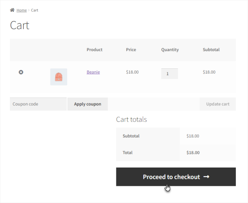
Task: Remove Beanie using the X icon
Action: pyautogui.click(x=21, y=72)
